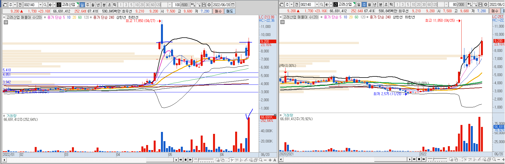
Task: Expand the 주 type dropdown in left chart
Action: pos(15,5)
